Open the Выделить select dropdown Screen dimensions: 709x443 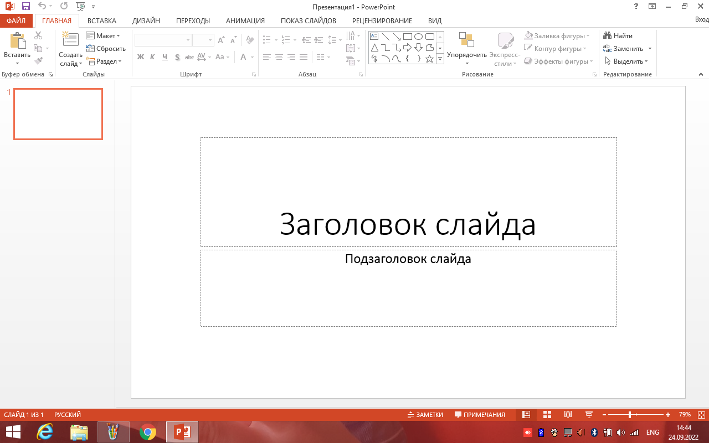[x=626, y=61]
